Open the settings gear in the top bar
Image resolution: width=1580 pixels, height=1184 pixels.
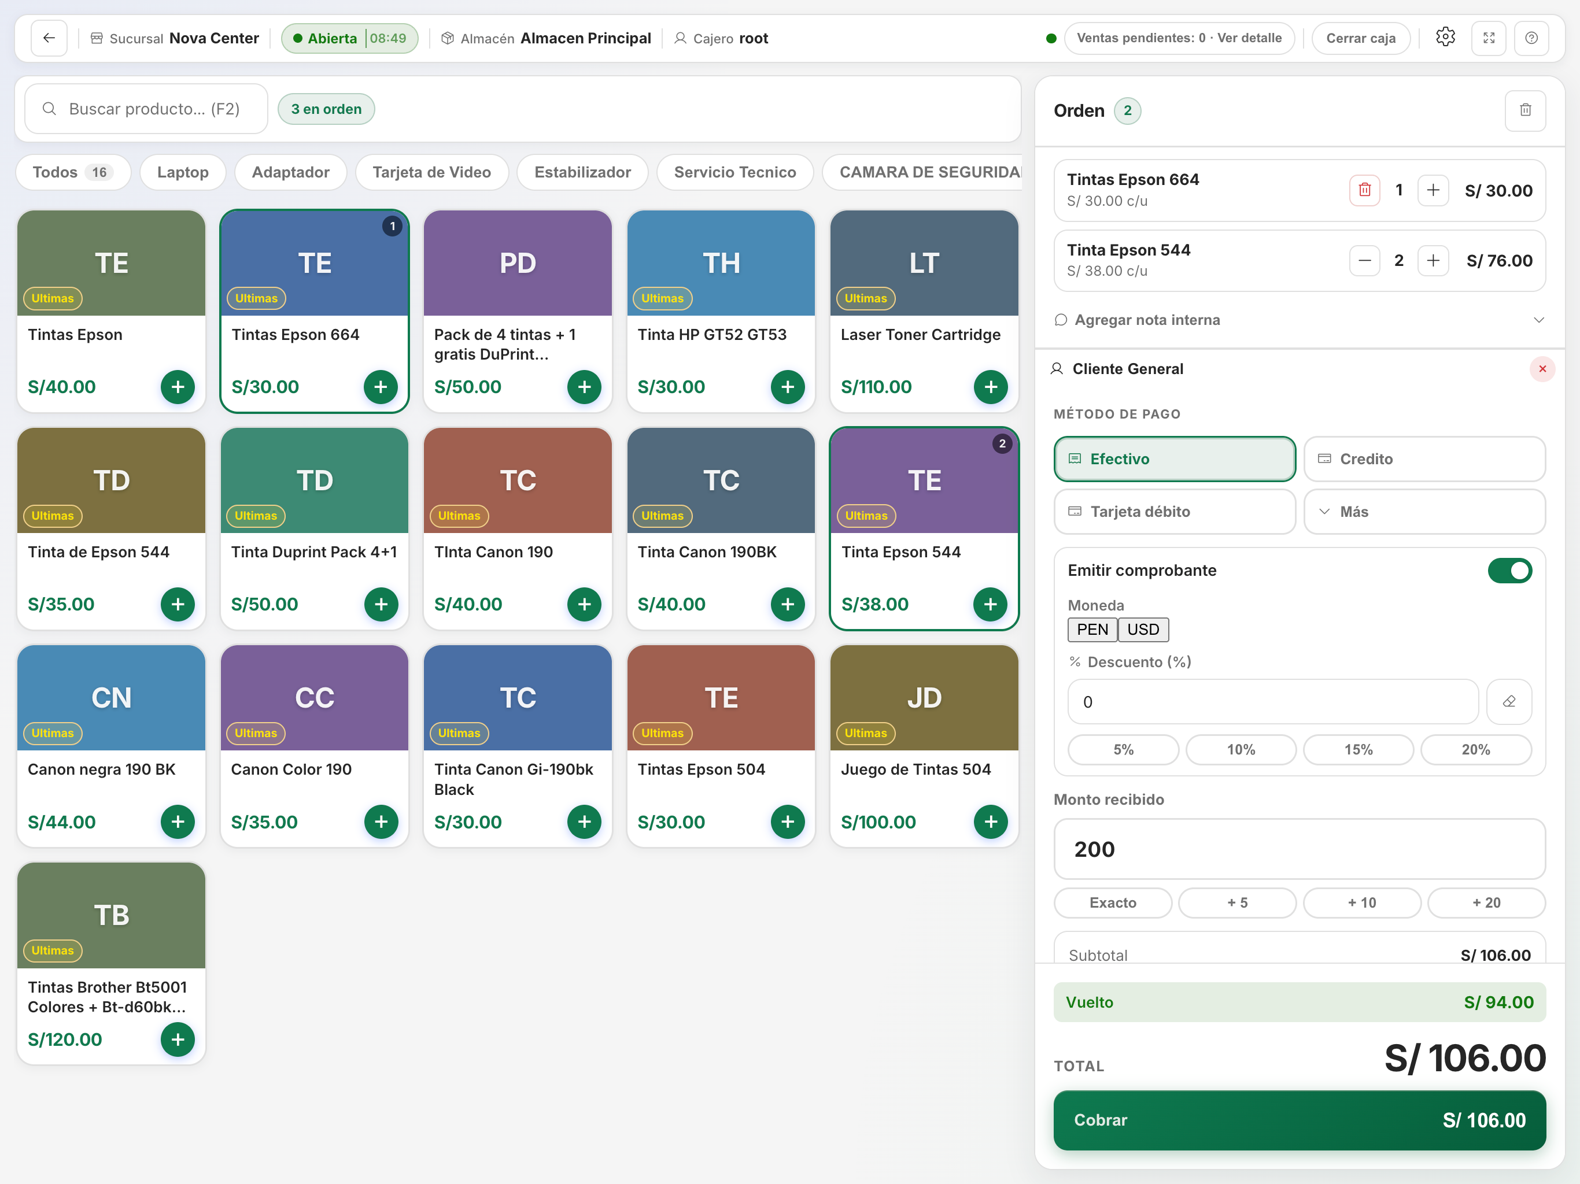(x=1446, y=38)
